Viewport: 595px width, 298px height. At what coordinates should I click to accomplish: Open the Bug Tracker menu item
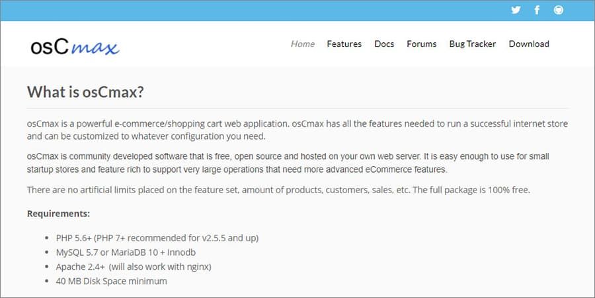click(473, 44)
